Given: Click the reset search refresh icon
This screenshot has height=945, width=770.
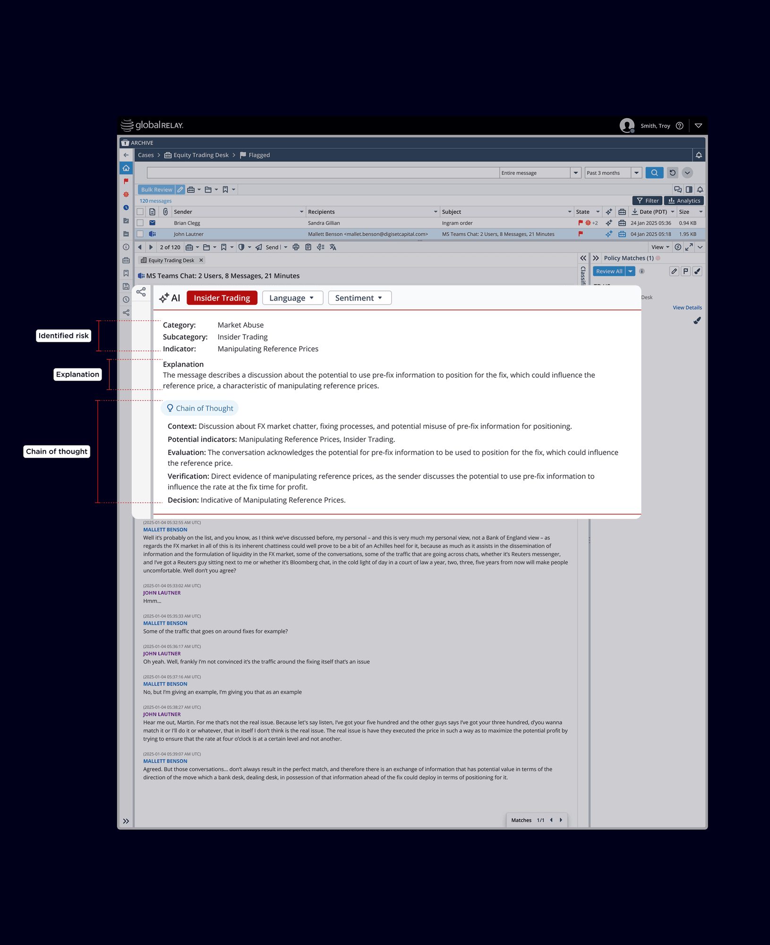Looking at the screenshot, I should click(x=672, y=173).
